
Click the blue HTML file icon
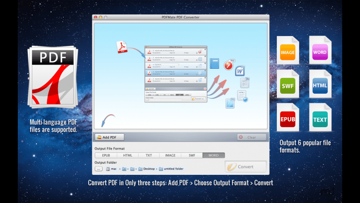320,85
